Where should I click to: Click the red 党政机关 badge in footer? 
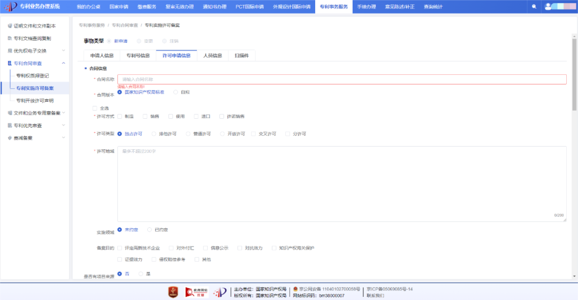[x=173, y=292]
